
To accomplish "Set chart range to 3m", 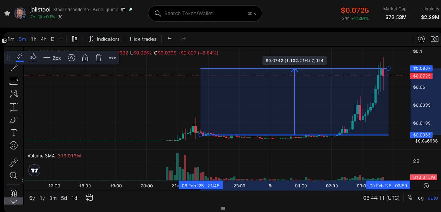I will pos(53,198).
